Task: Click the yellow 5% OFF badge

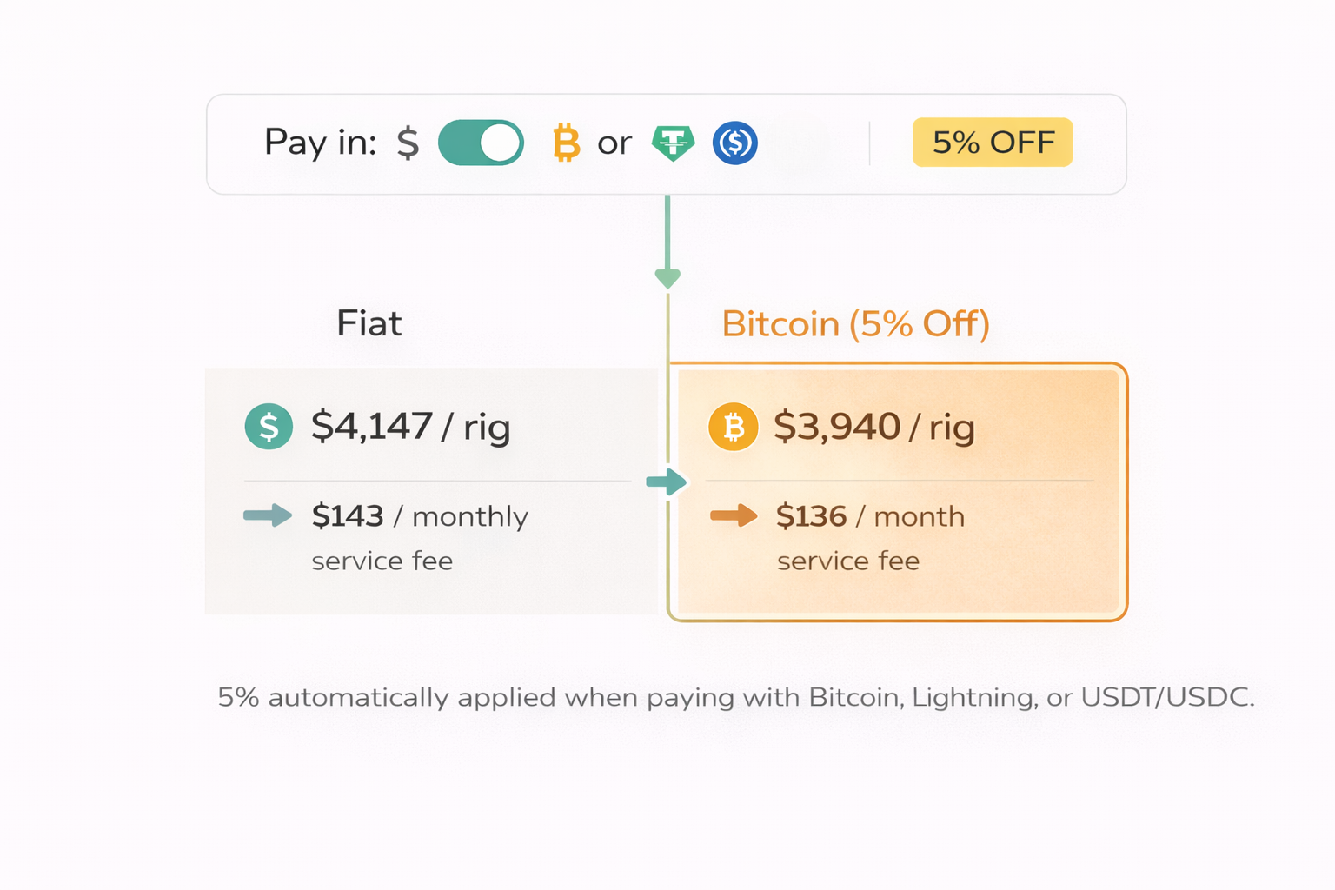Action: coord(993,142)
